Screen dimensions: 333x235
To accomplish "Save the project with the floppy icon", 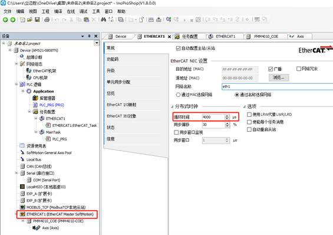I will click(37, 19).
